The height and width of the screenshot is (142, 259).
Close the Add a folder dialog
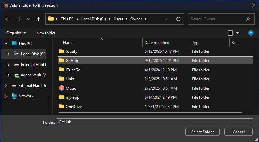pyautogui.click(x=254, y=5)
